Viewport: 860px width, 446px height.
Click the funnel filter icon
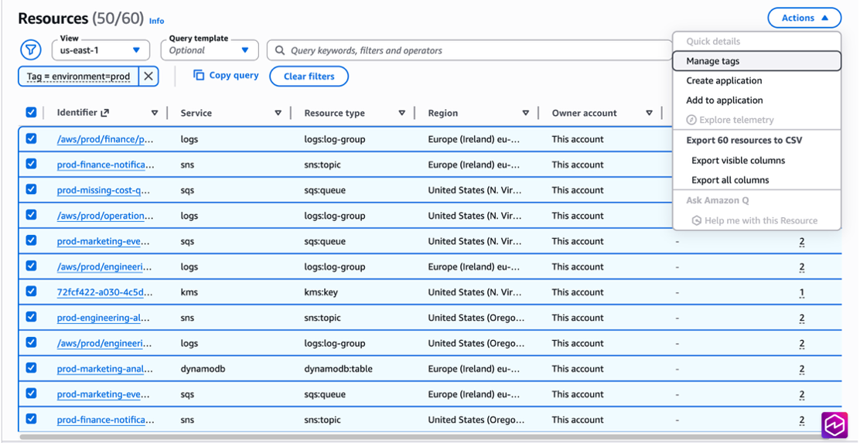[x=31, y=49]
